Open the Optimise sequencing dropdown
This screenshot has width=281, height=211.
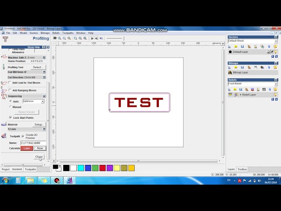(43, 102)
